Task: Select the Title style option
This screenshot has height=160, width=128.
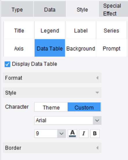Action: coord(19,30)
